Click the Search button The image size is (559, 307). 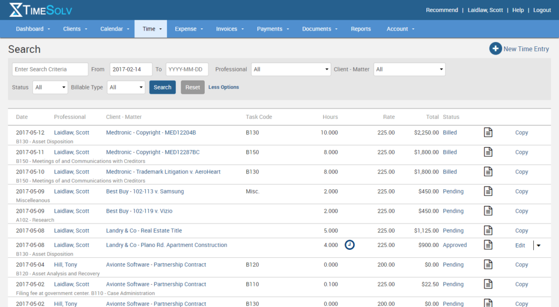click(163, 87)
